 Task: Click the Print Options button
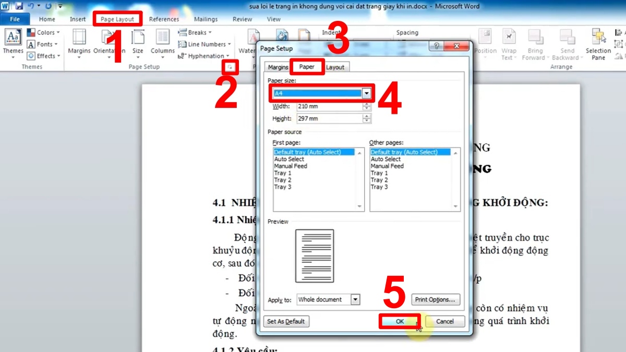[x=436, y=300]
